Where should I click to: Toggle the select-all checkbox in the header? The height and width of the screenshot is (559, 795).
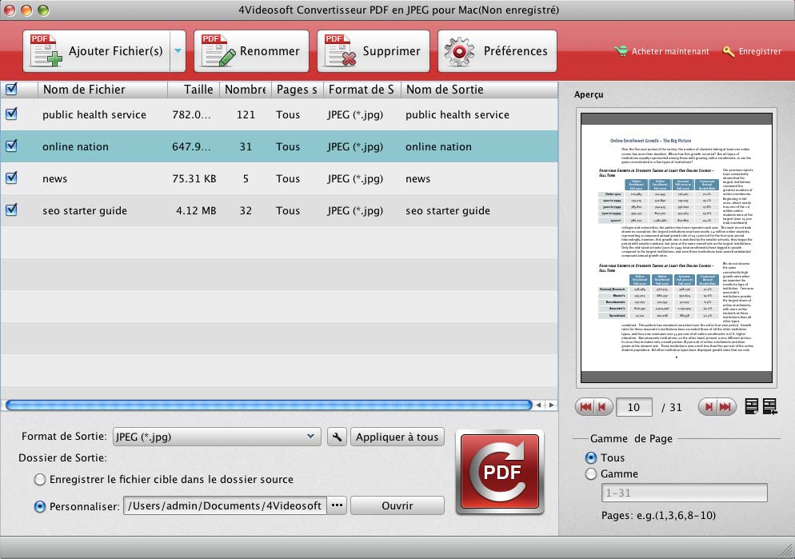12,90
